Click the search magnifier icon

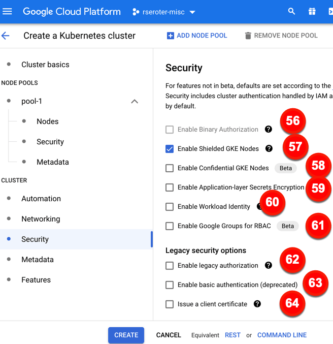coord(291,11)
